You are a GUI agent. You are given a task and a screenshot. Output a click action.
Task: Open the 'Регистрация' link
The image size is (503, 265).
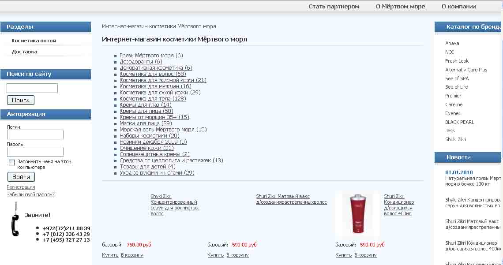click(21, 187)
